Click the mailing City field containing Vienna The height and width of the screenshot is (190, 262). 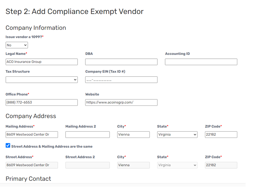click(133, 134)
